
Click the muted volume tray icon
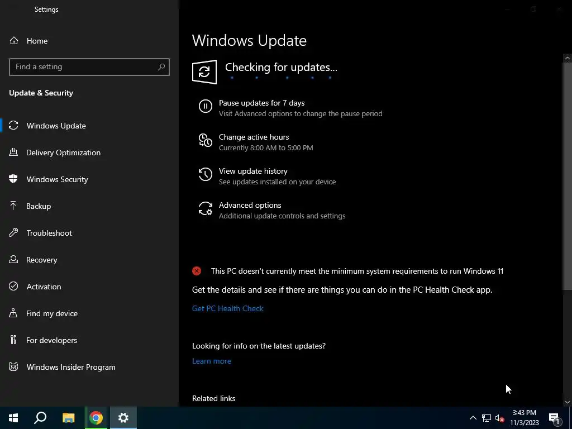click(500, 418)
